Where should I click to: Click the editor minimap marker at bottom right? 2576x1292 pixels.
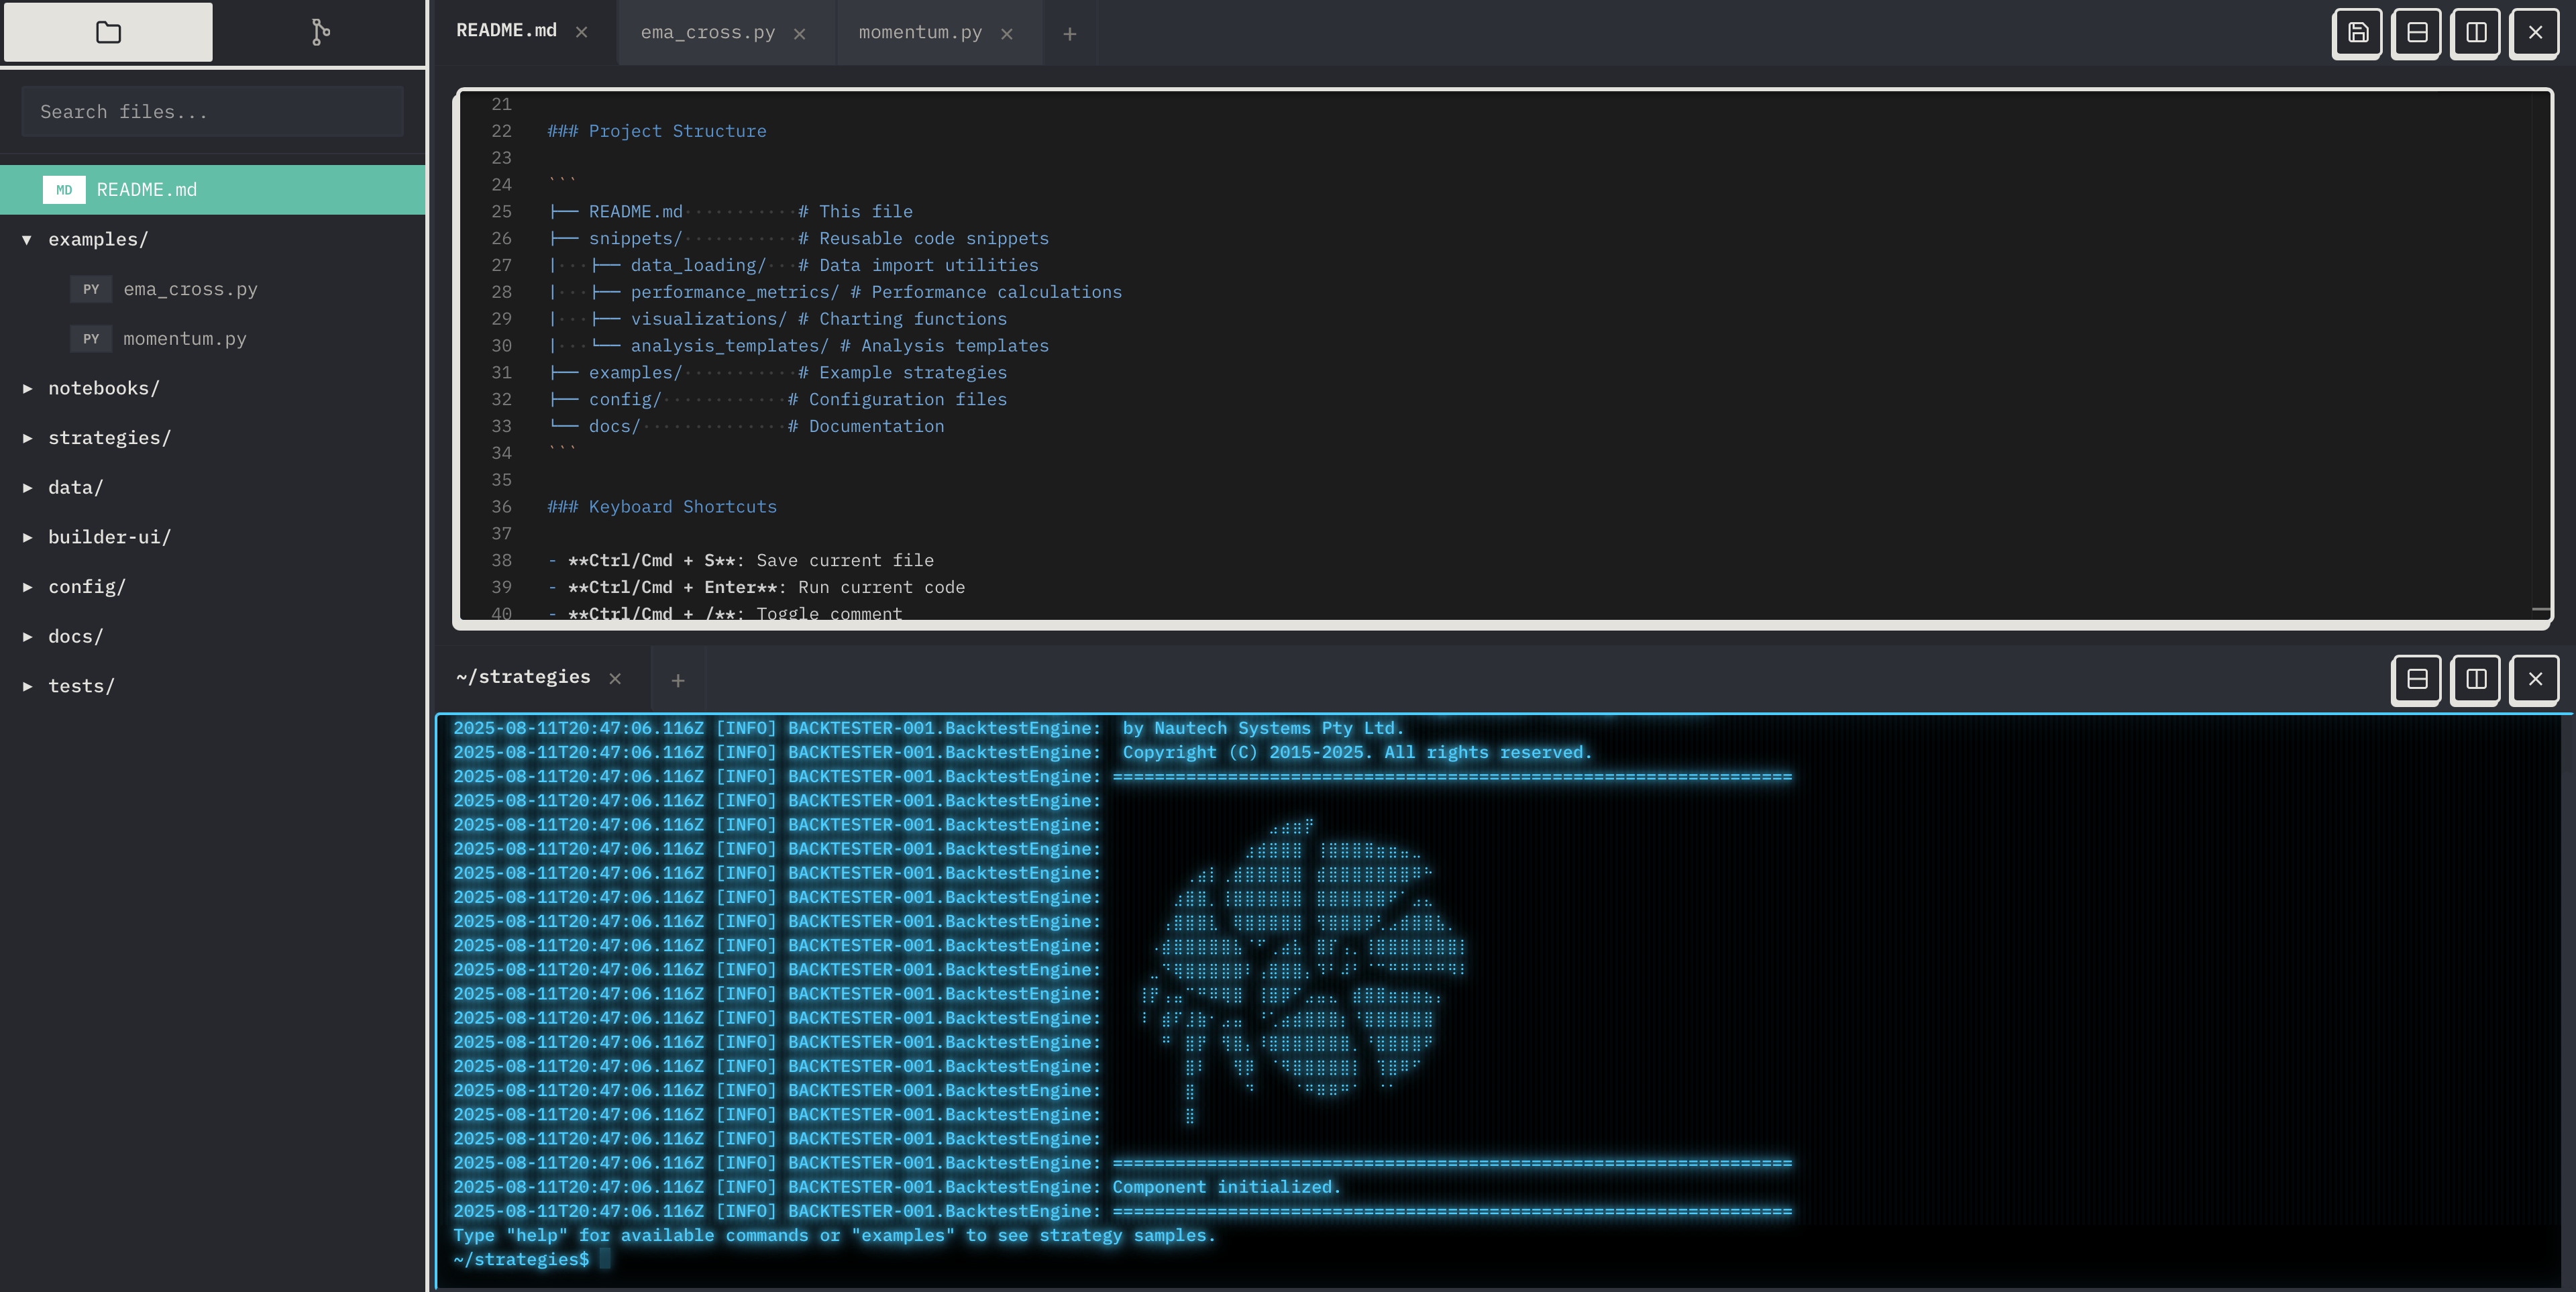(x=2540, y=608)
